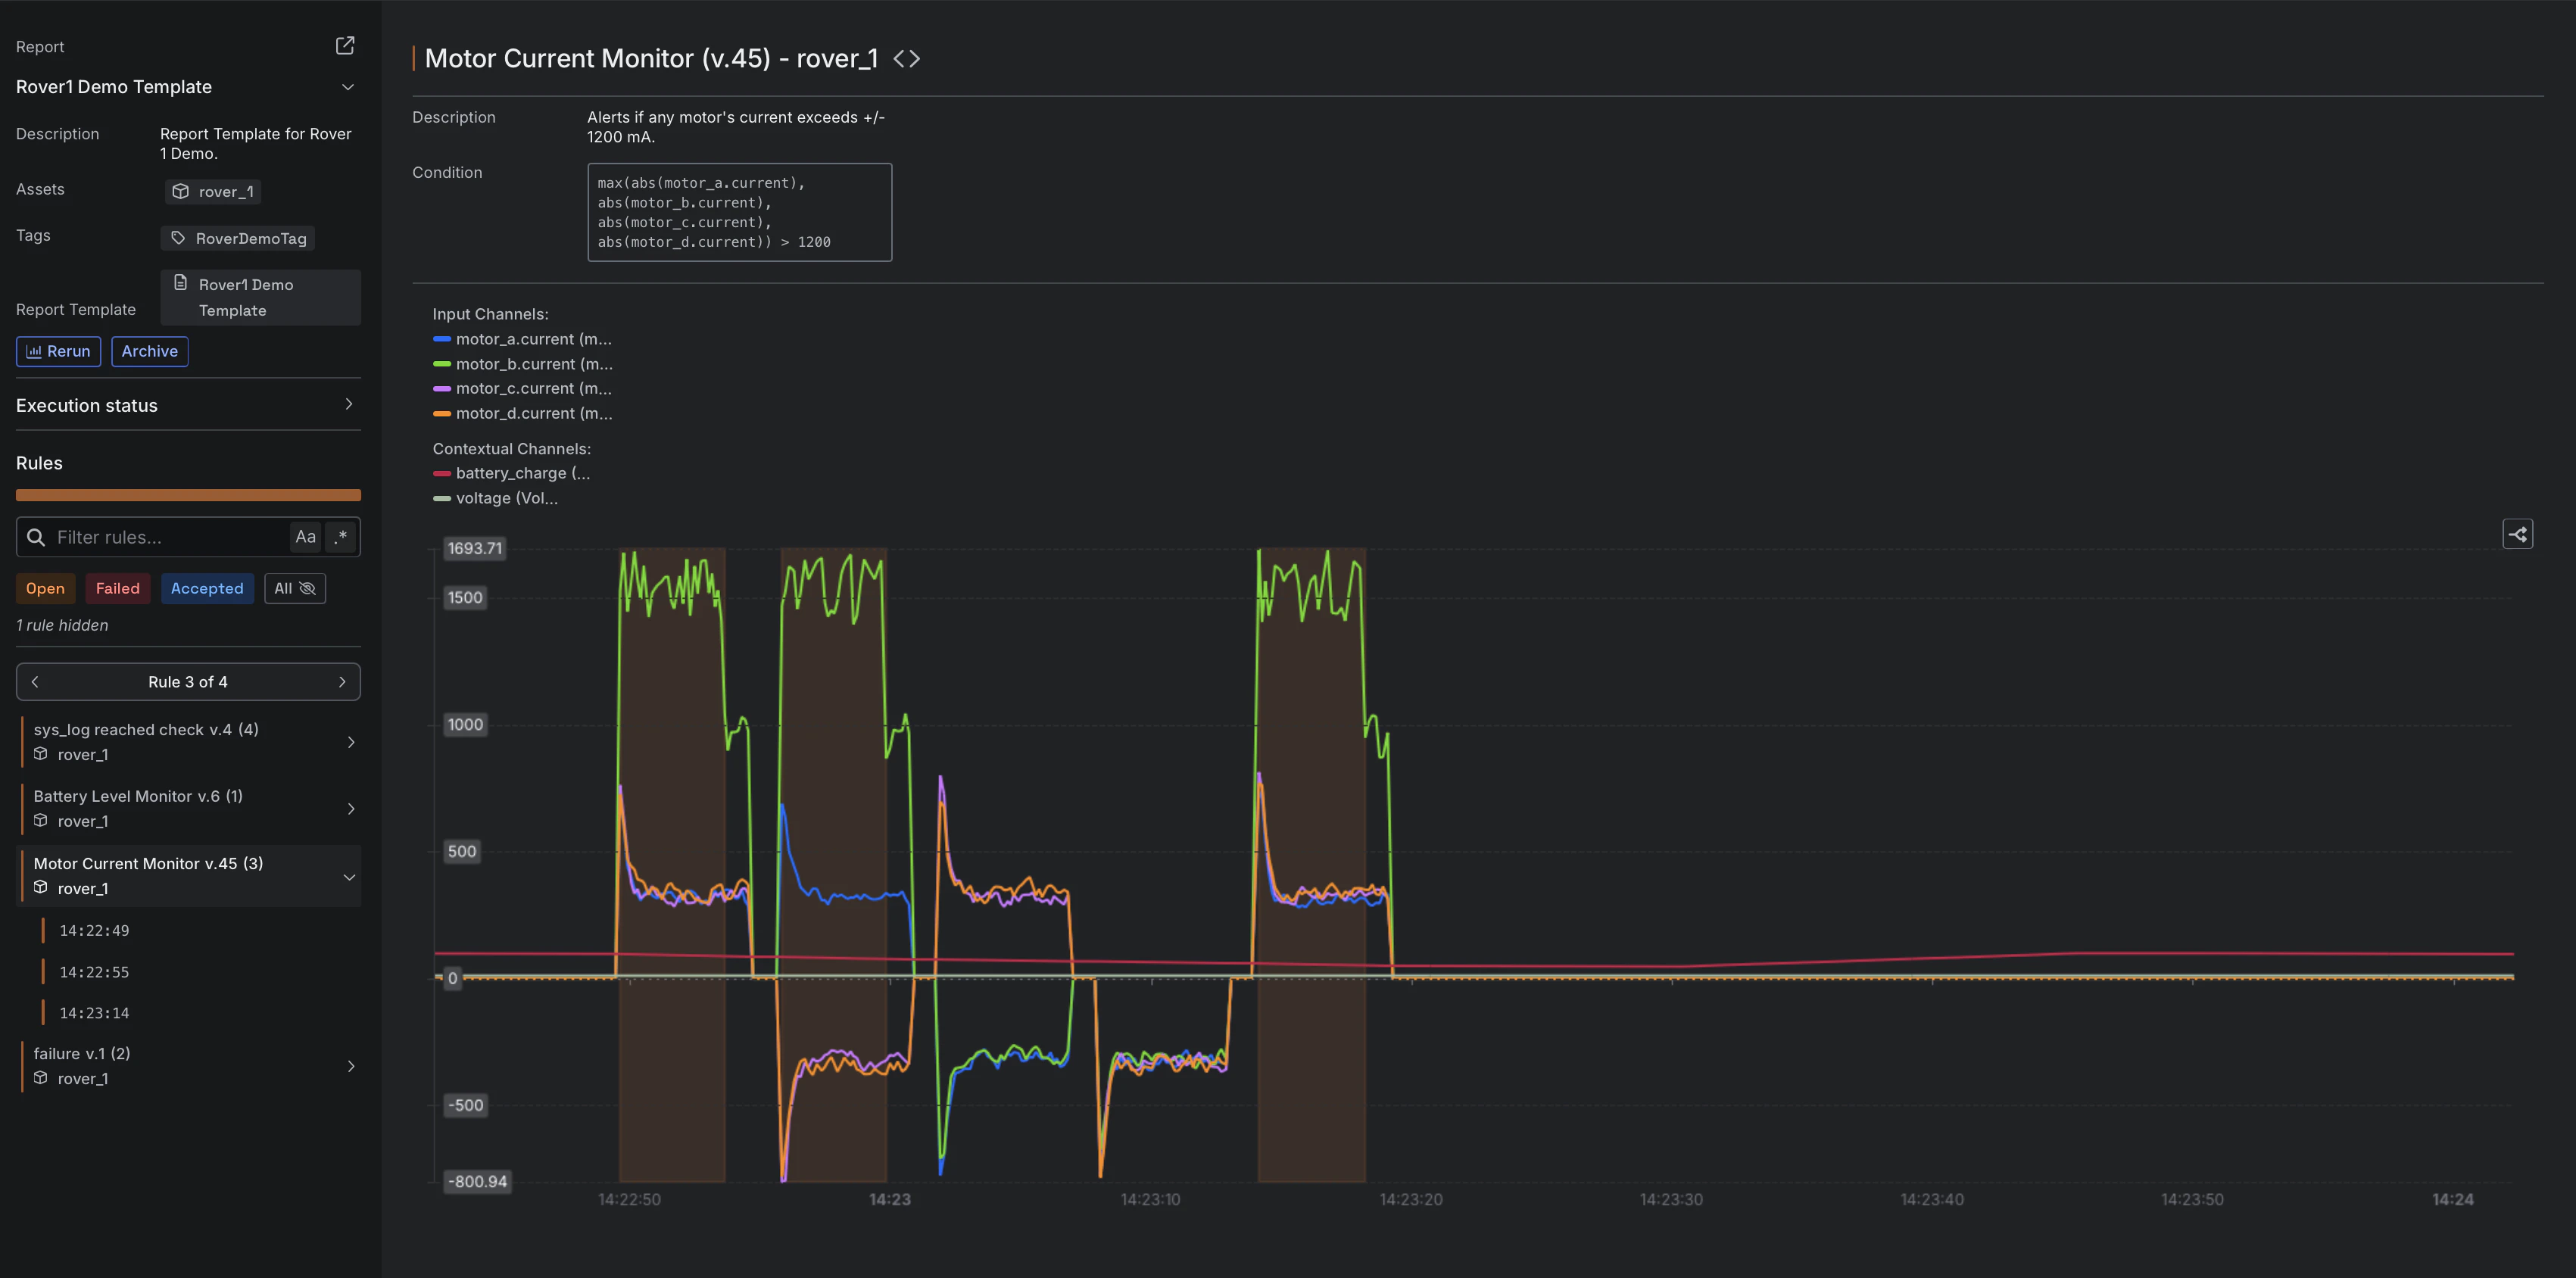The width and height of the screenshot is (2576, 1278).
Task: Open the report in a new tab
Action: [x=345, y=45]
